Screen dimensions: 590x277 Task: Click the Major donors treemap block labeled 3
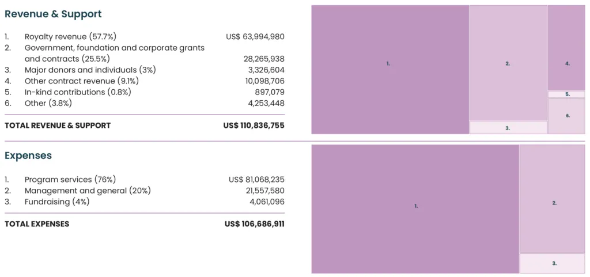click(x=508, y=127)
